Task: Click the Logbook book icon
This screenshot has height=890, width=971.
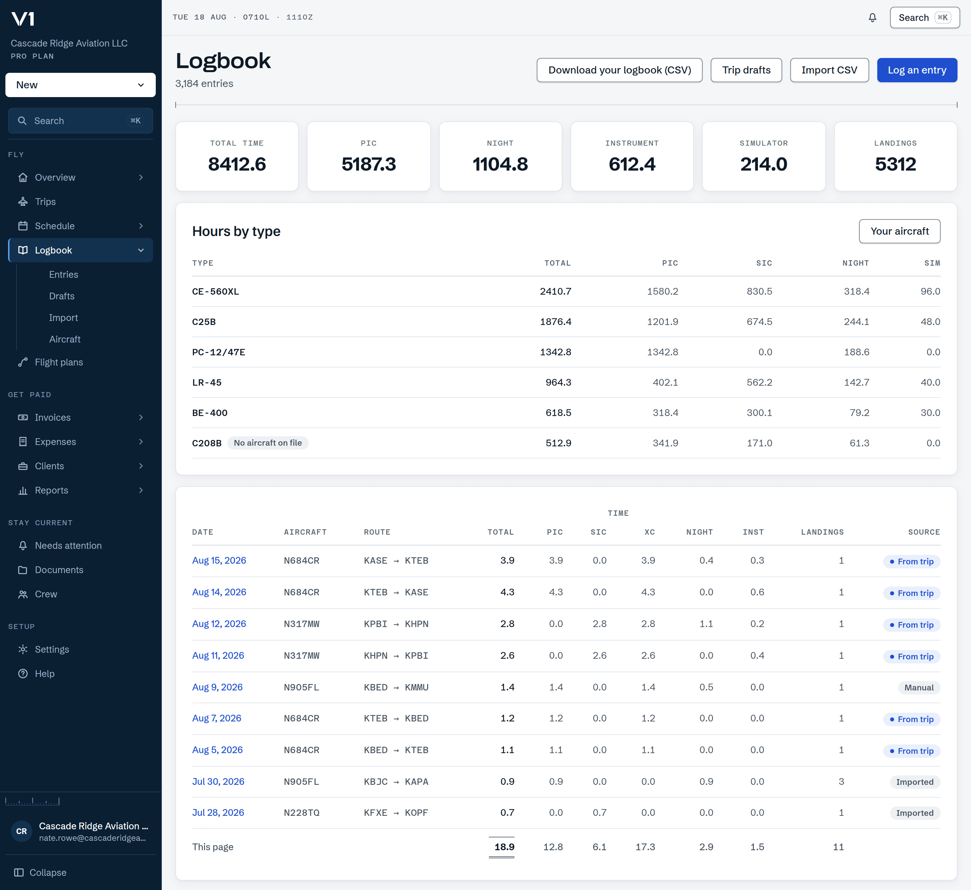Action: coord(23,250)
